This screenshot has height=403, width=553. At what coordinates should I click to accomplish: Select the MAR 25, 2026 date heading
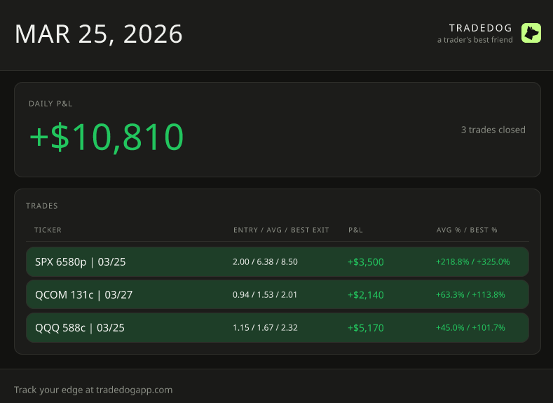click(x=98, y=34)
